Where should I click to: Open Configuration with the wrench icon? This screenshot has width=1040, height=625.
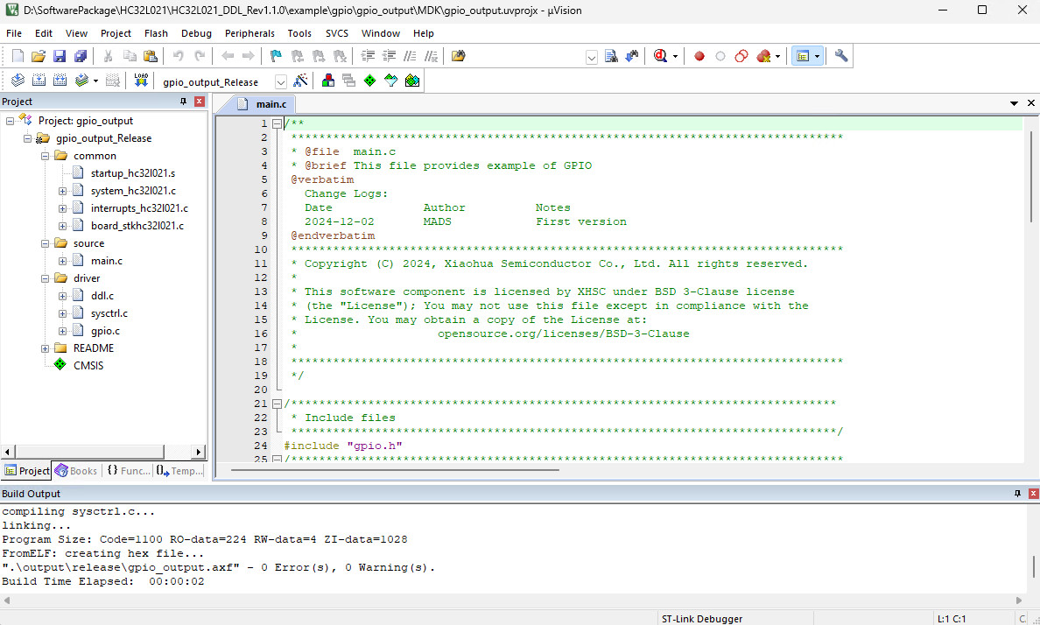tap(841, 56)
